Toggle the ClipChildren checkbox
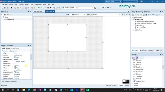The image size is (165, 92). [x=15, y=66]
